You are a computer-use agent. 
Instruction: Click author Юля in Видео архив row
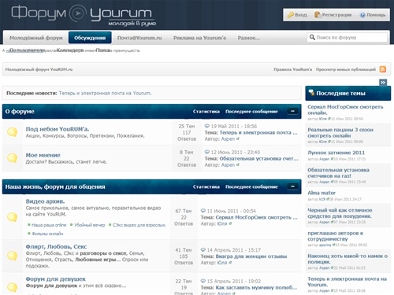221,223
